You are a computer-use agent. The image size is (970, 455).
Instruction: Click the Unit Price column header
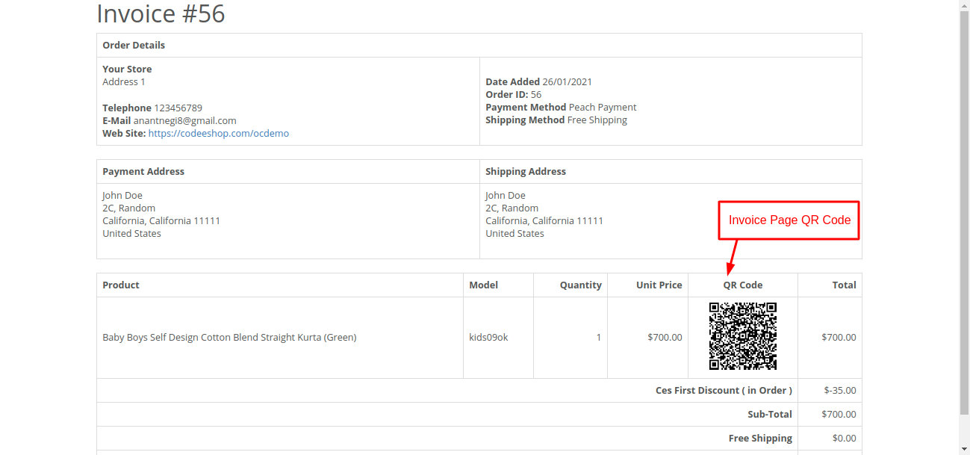point(659,285)
